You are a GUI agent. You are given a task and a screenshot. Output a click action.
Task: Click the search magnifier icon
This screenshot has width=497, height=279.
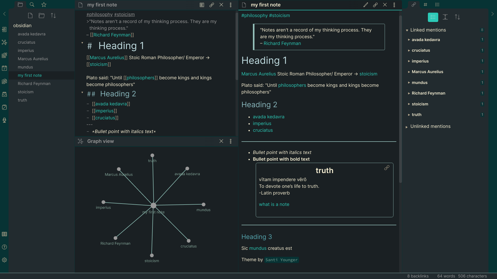click(x=32, y=5)
